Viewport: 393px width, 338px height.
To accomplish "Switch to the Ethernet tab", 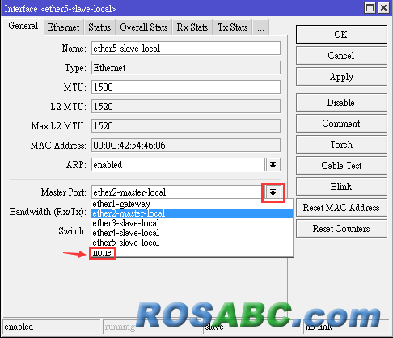I will tap(63, 27).
